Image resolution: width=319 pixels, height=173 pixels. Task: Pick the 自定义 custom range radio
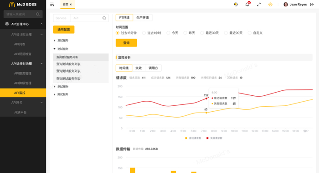point(250,33)
